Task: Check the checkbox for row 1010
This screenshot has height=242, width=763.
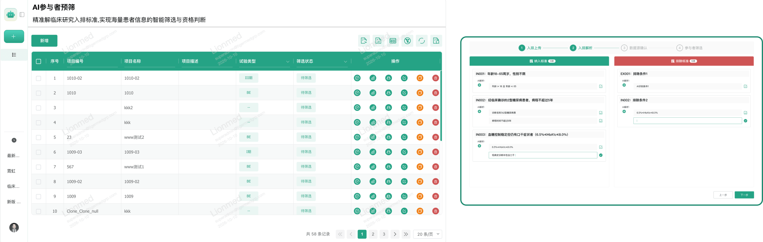Action: click(38, 93)
